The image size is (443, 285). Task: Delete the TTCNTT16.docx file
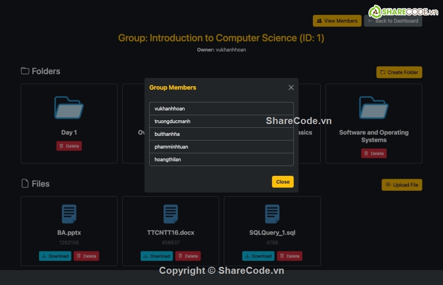[x=188, y=256]
